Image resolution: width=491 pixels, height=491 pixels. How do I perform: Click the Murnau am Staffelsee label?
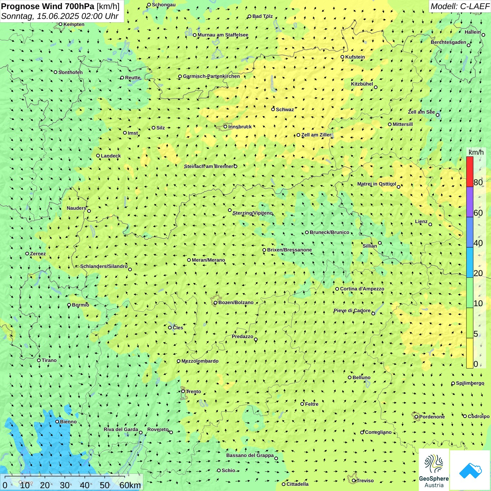click(223, 35)
